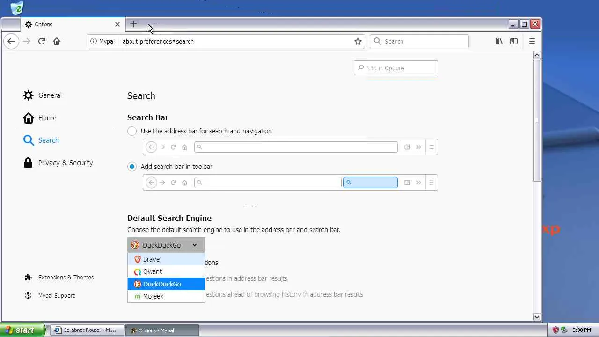The height and width of the screenshot is (337, 599).
Task: Open the Windows Start menu
Action: (22, 330)
